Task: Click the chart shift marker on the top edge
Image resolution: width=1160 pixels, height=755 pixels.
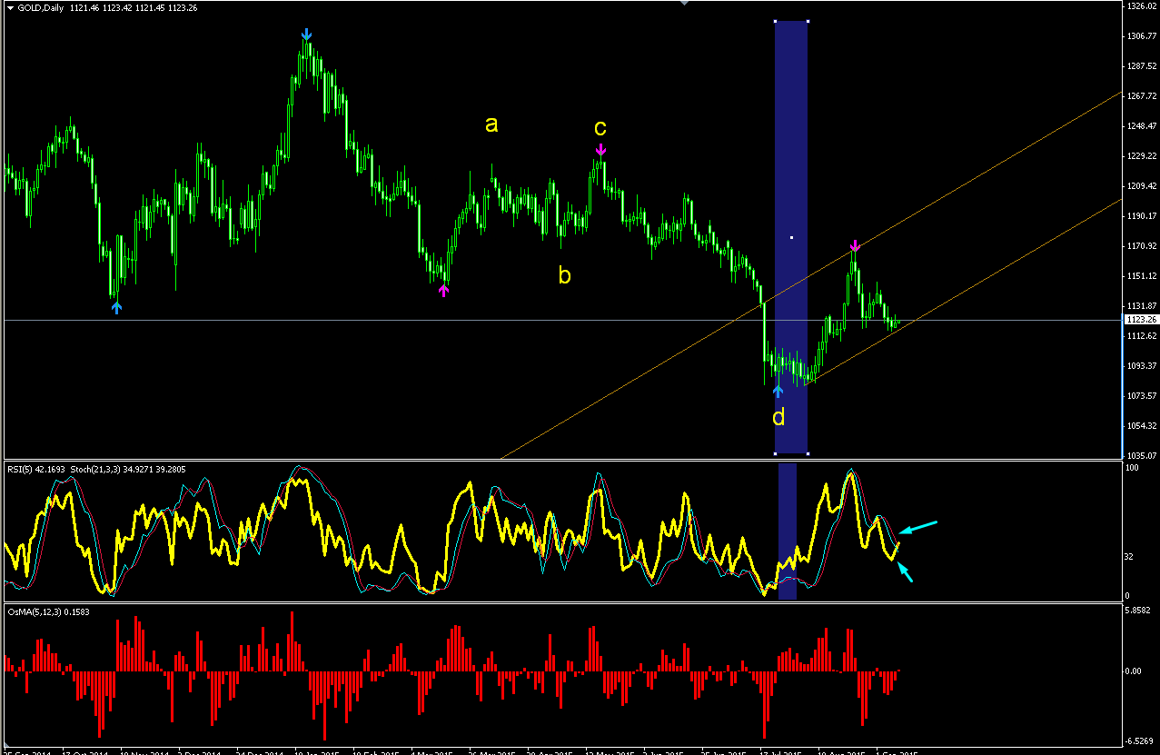Action: pyautogui.click(x=684, y=3)
